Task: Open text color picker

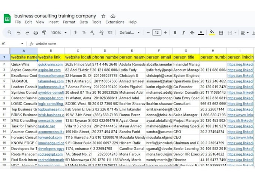Action: click(201, 33)
